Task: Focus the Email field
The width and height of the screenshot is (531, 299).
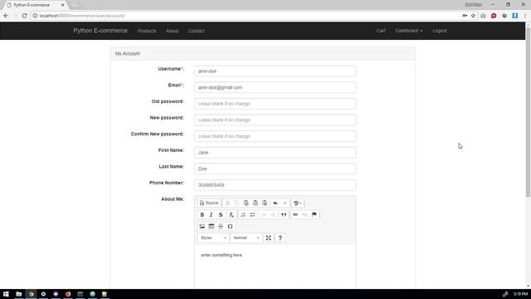Action: pos(275,87)
